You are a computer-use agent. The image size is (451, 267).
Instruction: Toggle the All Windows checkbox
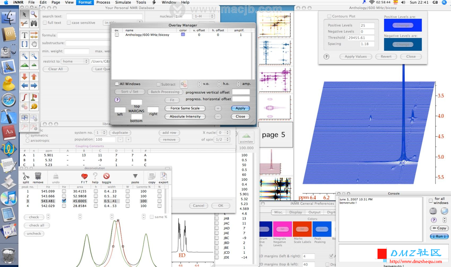pos(117,84)
